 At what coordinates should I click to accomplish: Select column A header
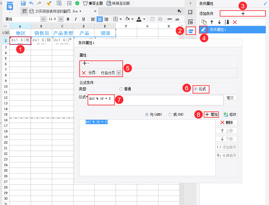click(20, 26)
